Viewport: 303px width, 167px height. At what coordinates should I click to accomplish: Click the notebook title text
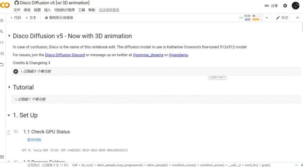click(x=55, y=3)
